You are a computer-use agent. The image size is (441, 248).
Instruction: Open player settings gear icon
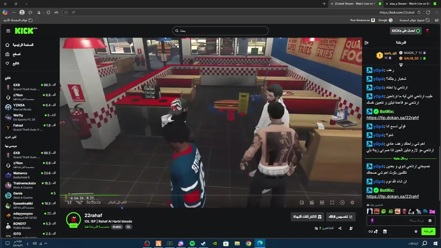pos(352,203)
